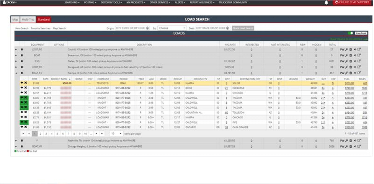
Task: Click the wrench icon in the Catskill, NY row
Action: (x=346, y=49)
